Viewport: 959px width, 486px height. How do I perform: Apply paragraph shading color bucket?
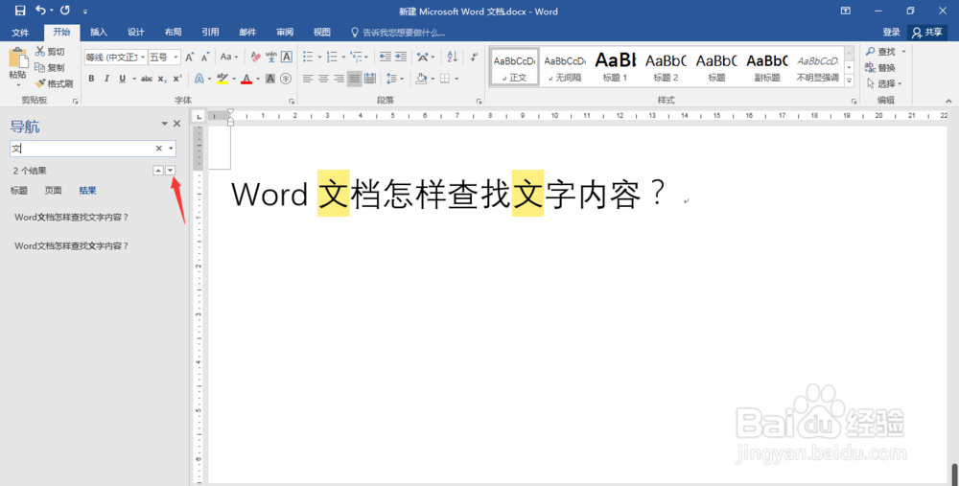tap(421, 79)
